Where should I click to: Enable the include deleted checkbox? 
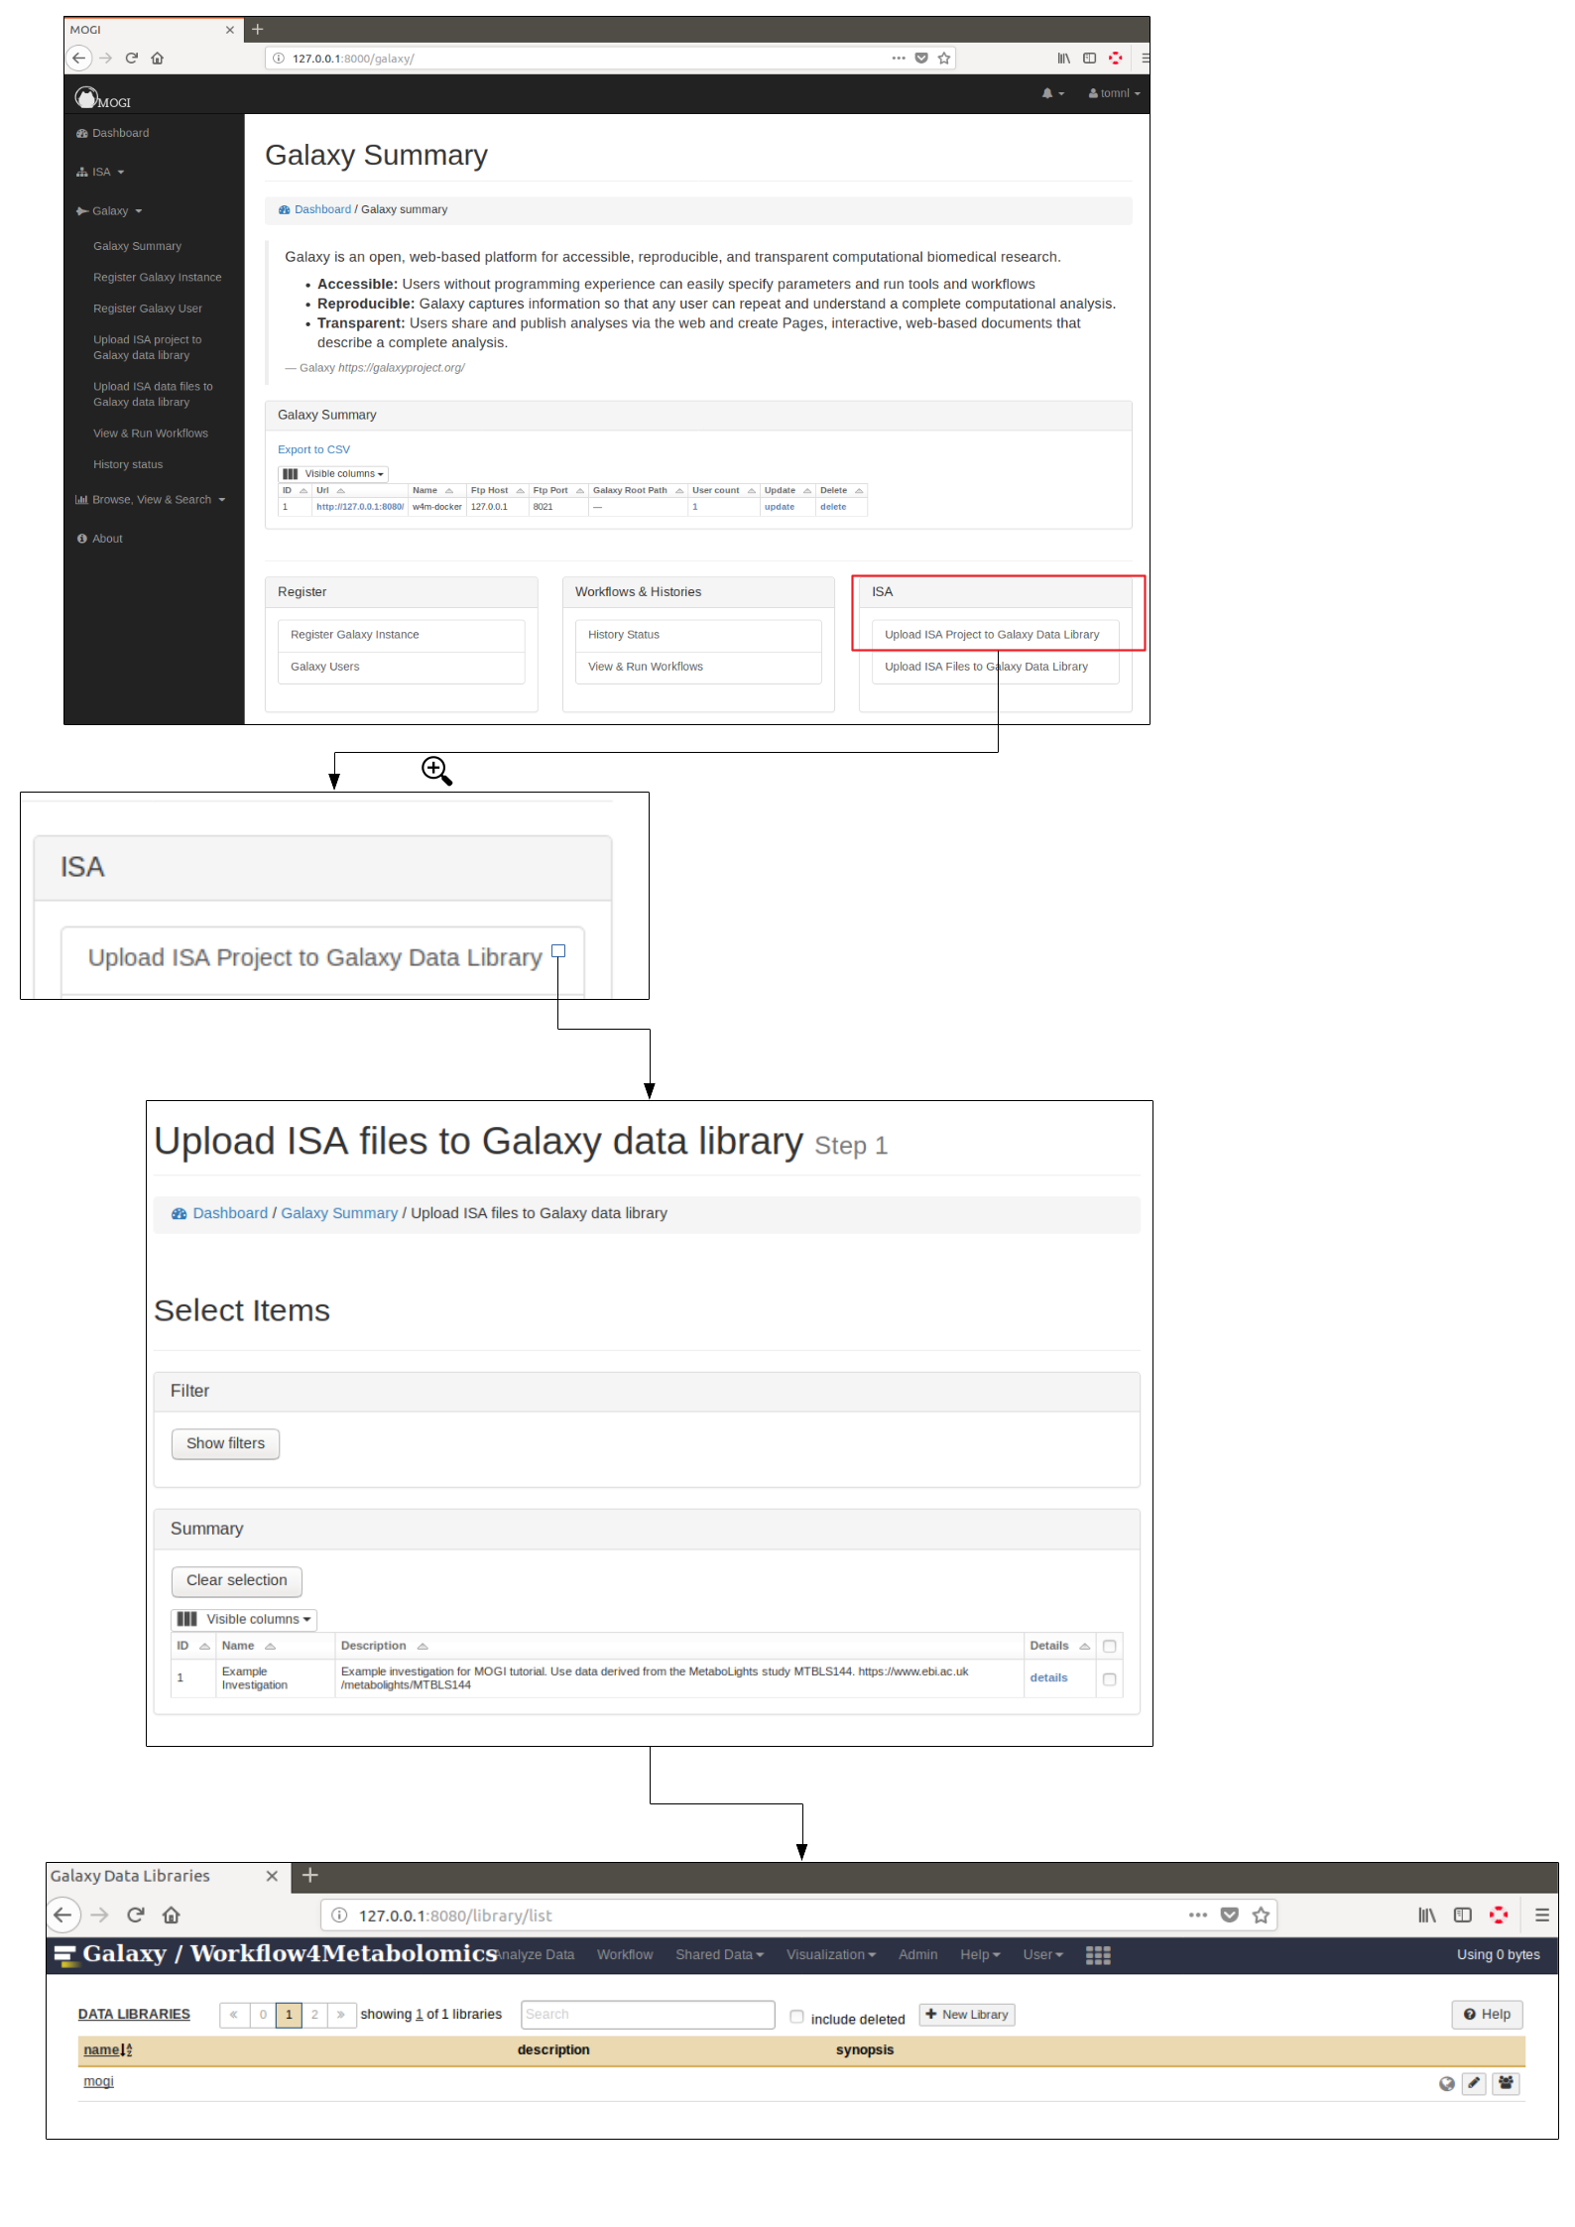tap(796, 2017)
